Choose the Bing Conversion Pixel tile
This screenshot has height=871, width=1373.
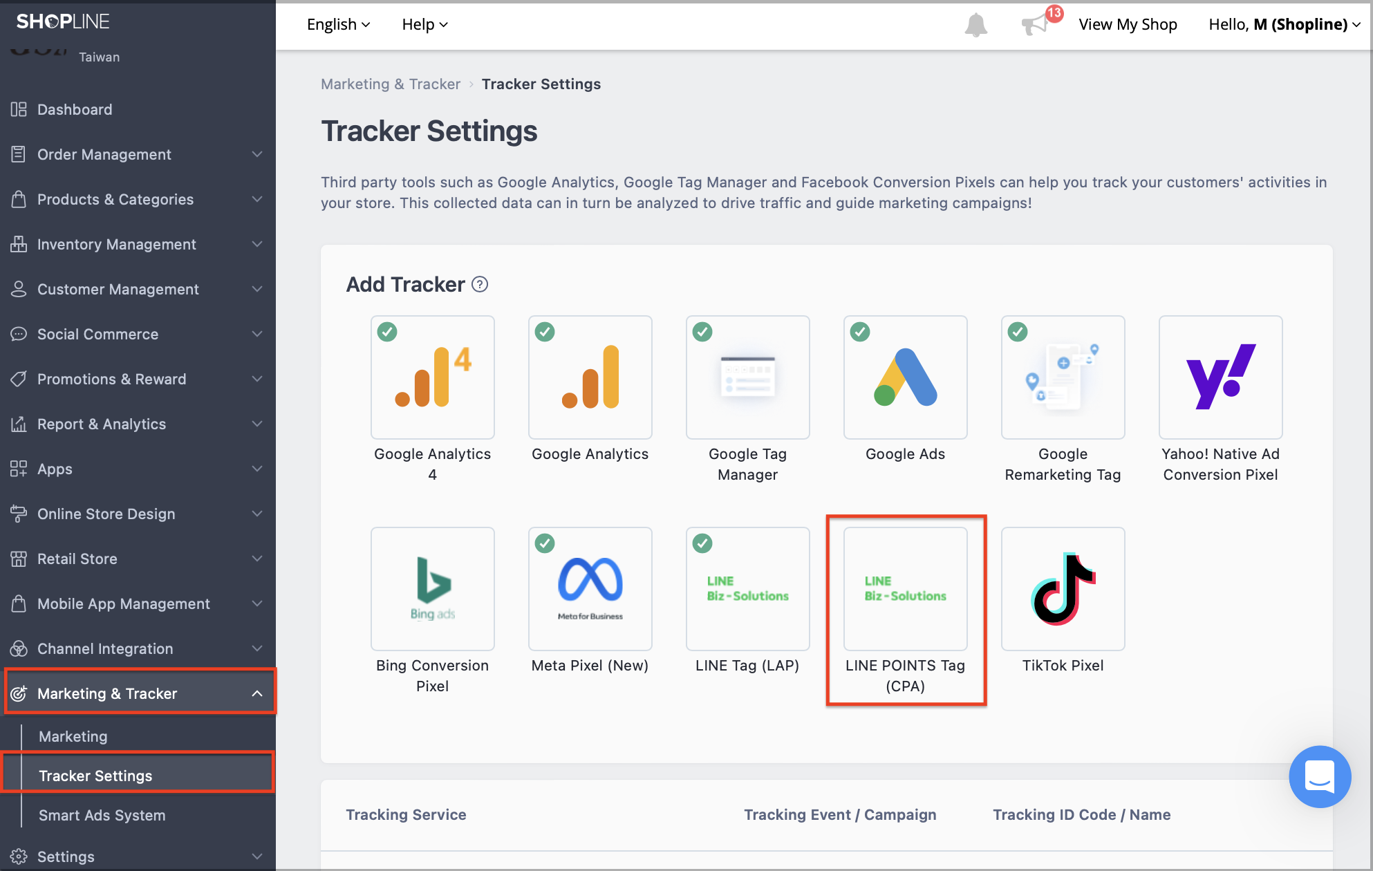tap(433, 589)
